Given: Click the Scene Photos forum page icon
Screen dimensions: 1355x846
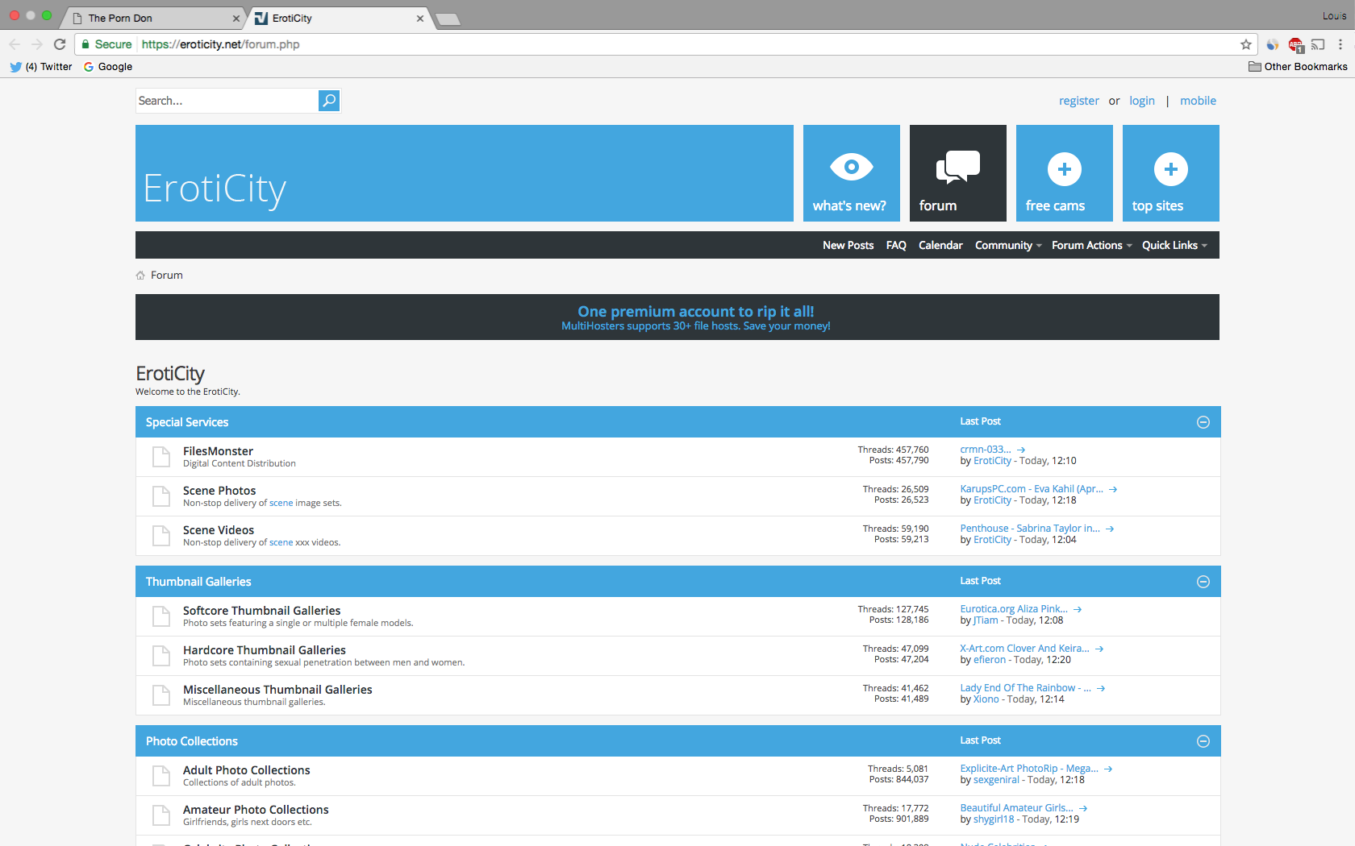Looking at the screenshot, I should [x=161, y=496].
